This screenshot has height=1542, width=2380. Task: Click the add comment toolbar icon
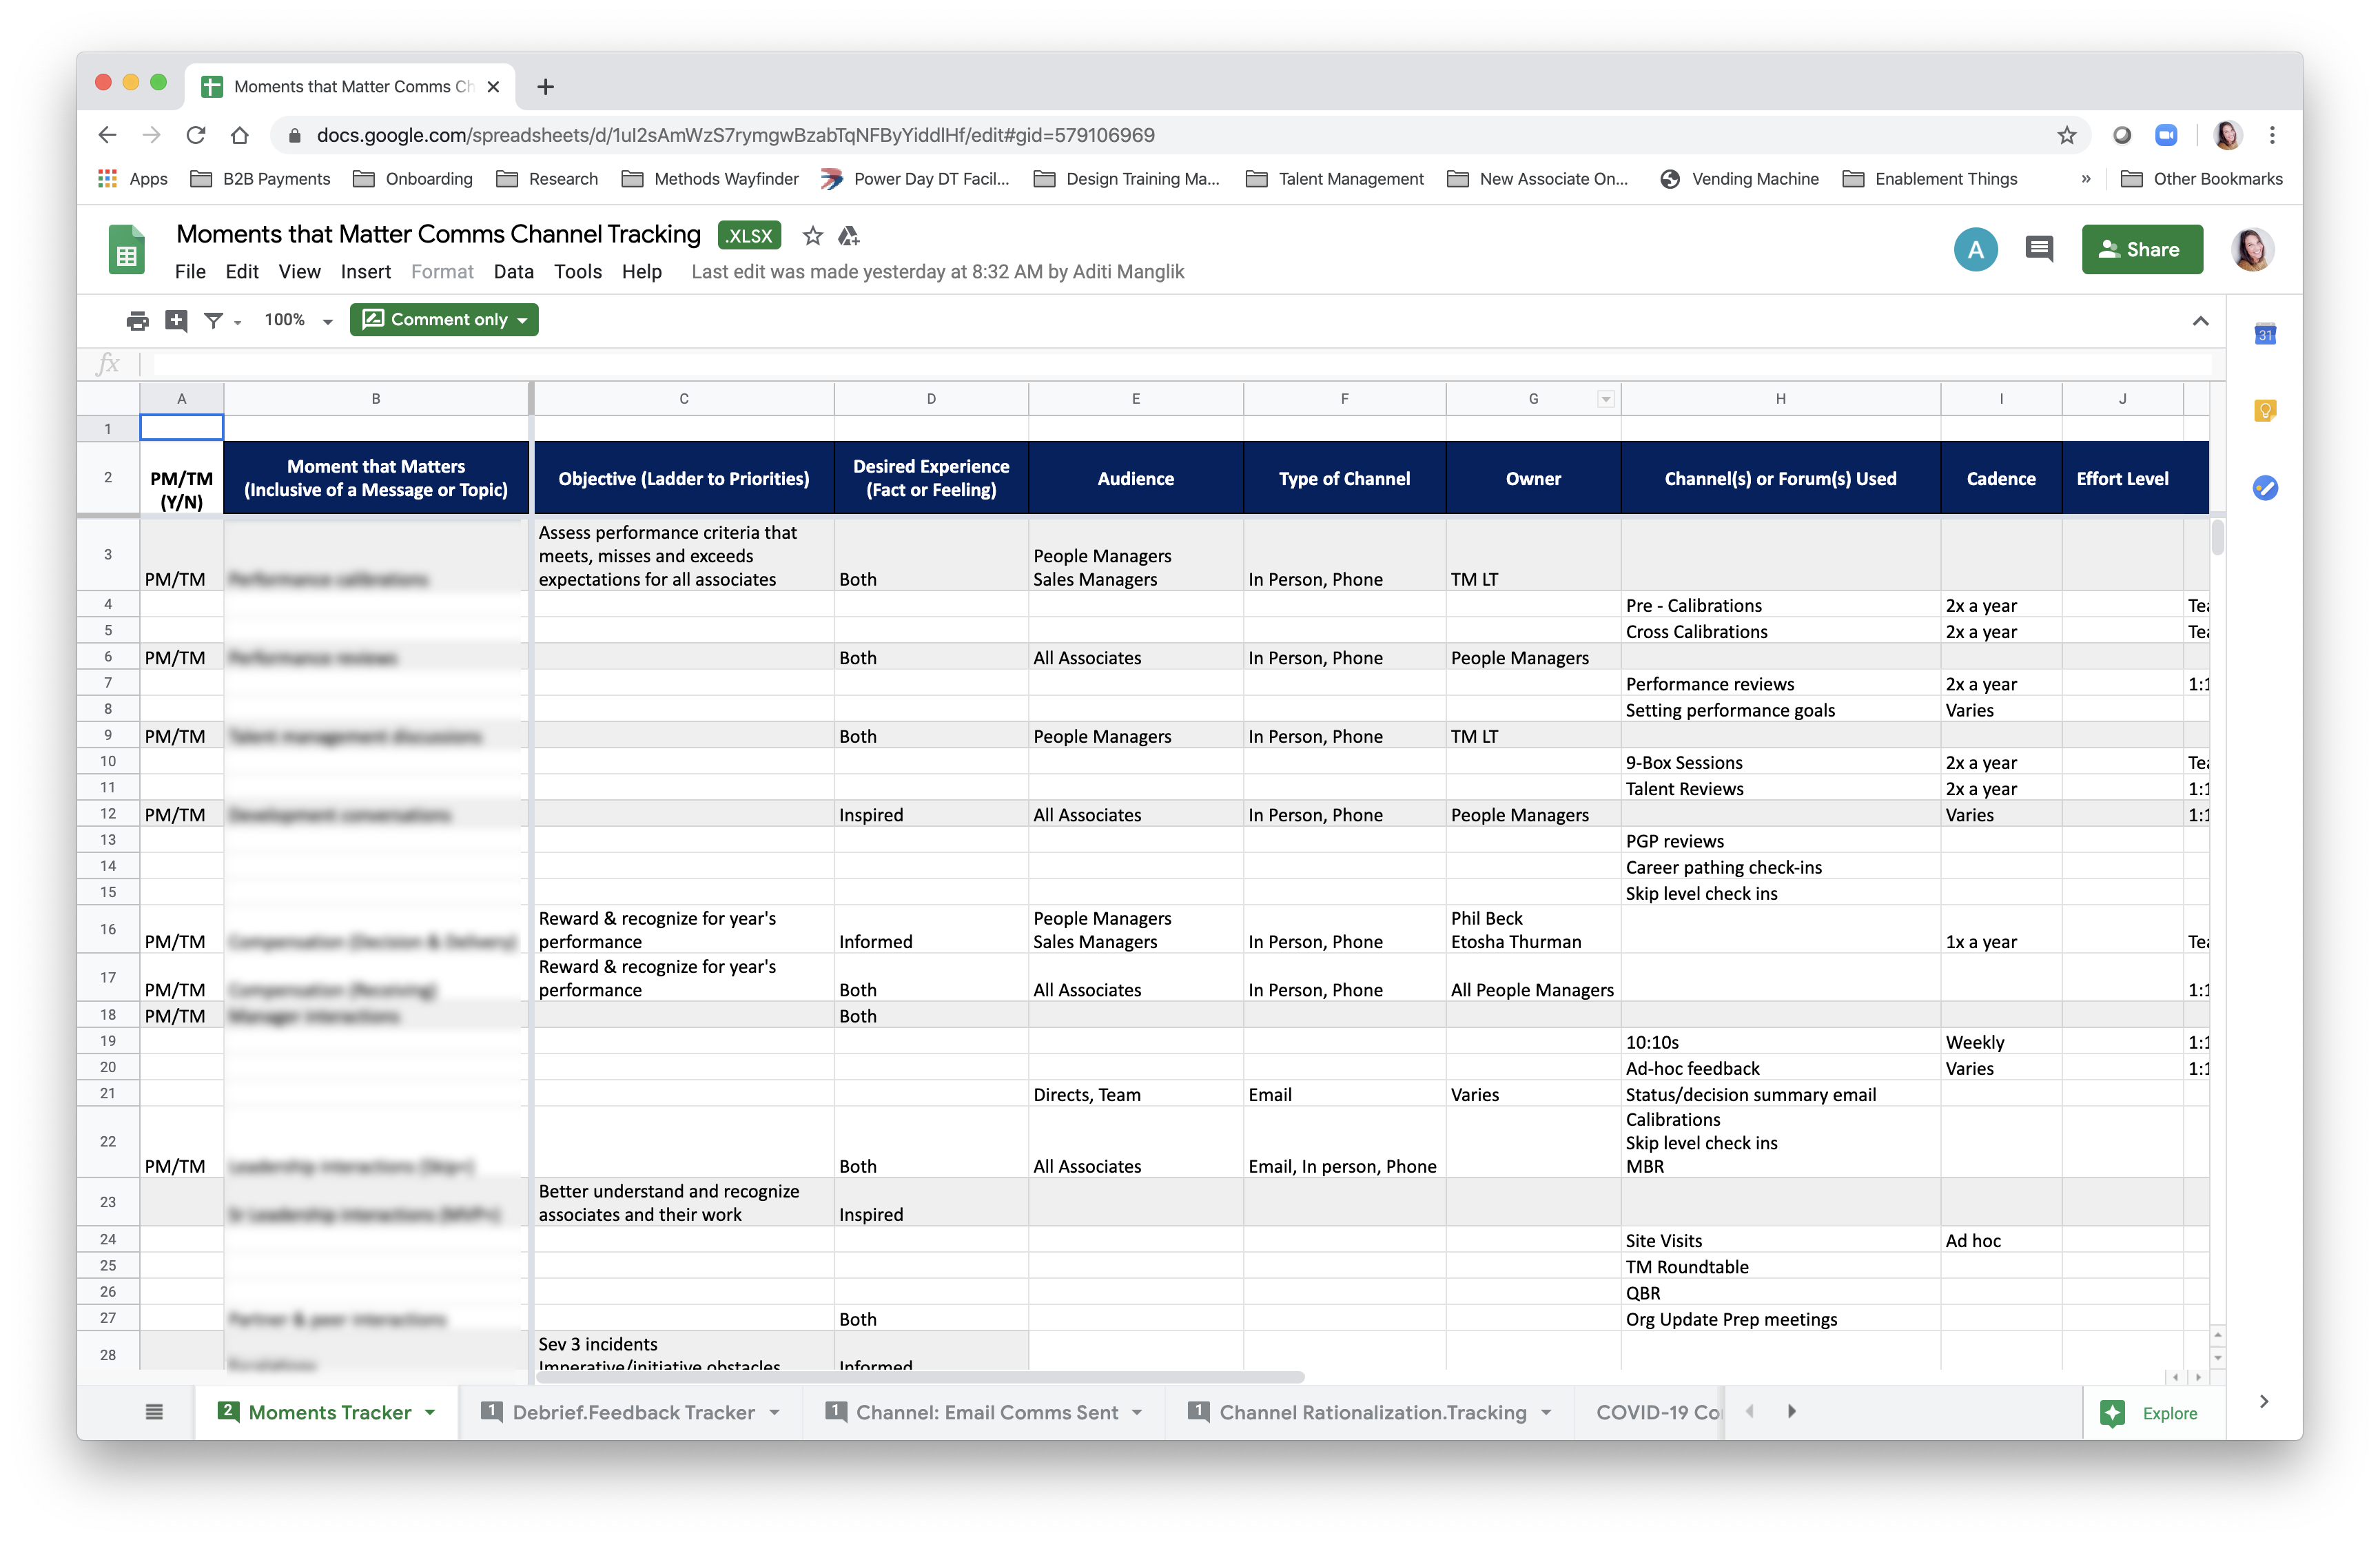pos(176,320)
